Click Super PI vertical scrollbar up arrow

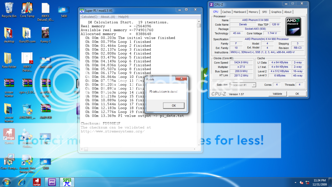pos(199,22)
